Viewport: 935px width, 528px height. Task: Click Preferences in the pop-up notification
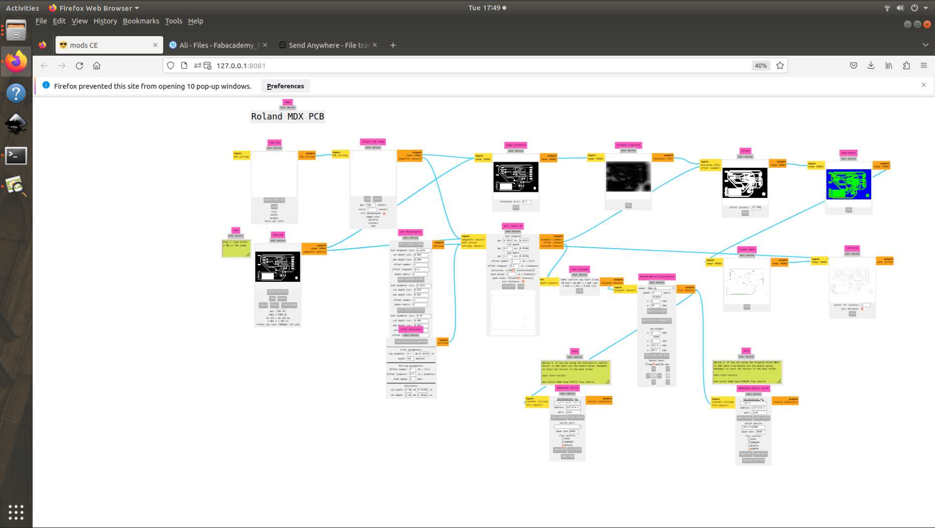pyautogui.click(x=285, y=86)
